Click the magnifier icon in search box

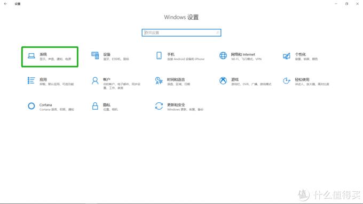pyautogui.click(x=218, y=32)
